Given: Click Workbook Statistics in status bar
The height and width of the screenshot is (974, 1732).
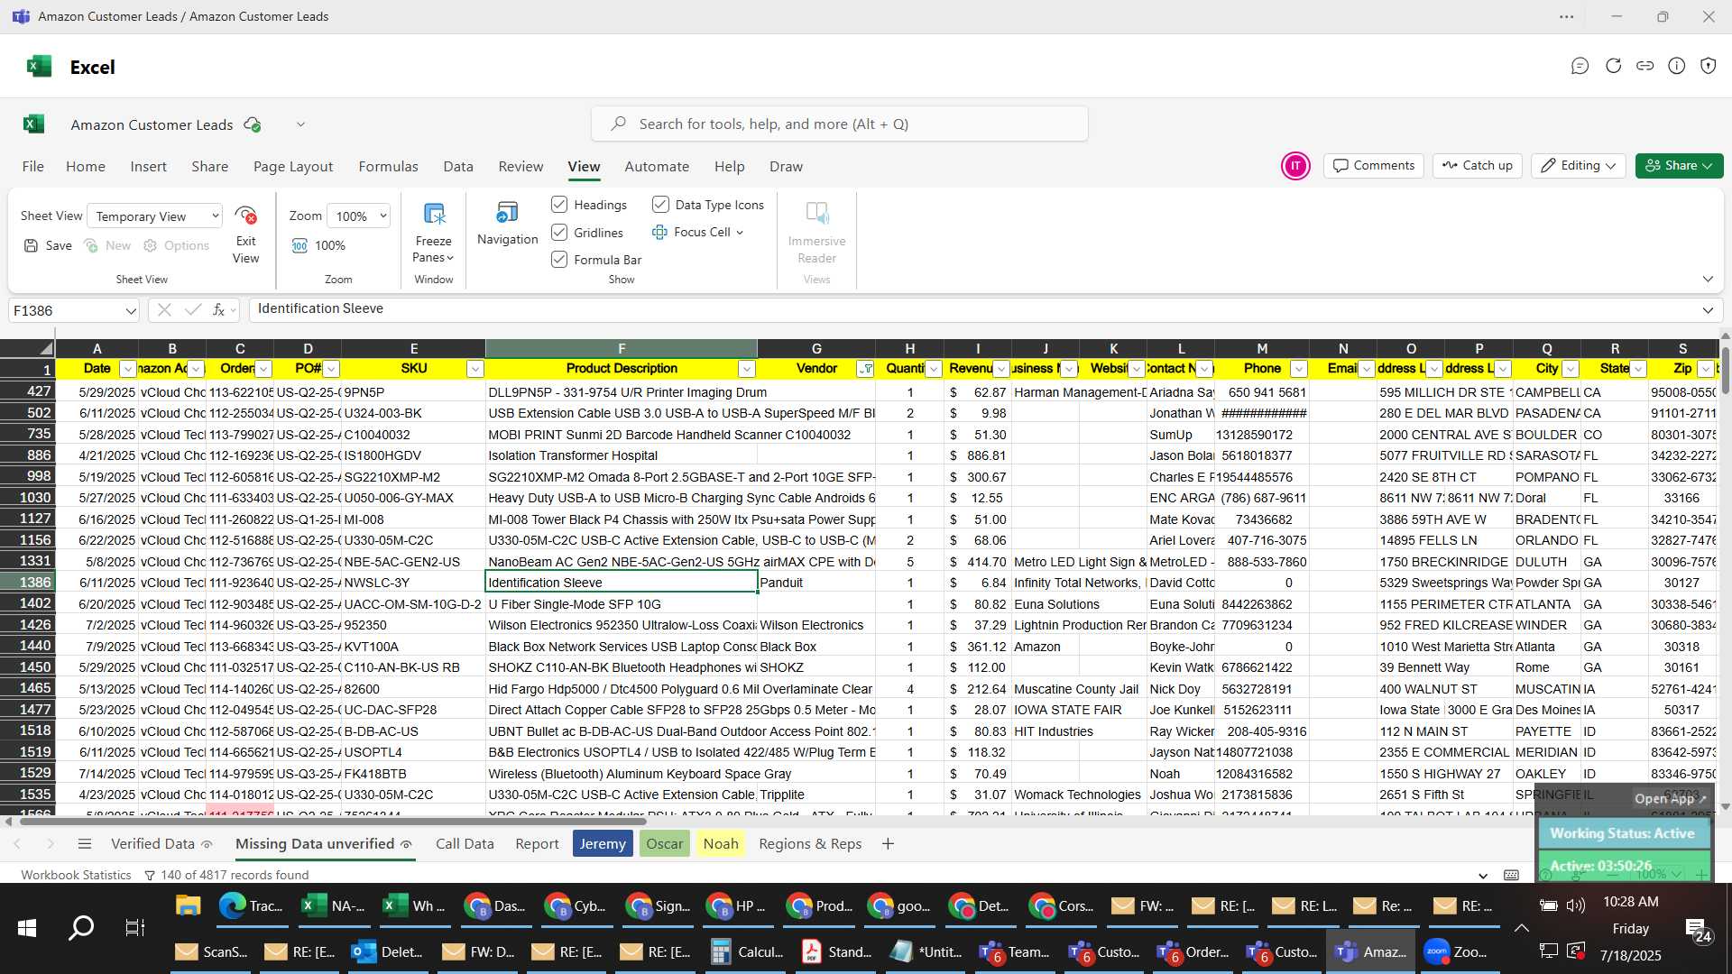Looking at the screenshot, I should [77, 875].
